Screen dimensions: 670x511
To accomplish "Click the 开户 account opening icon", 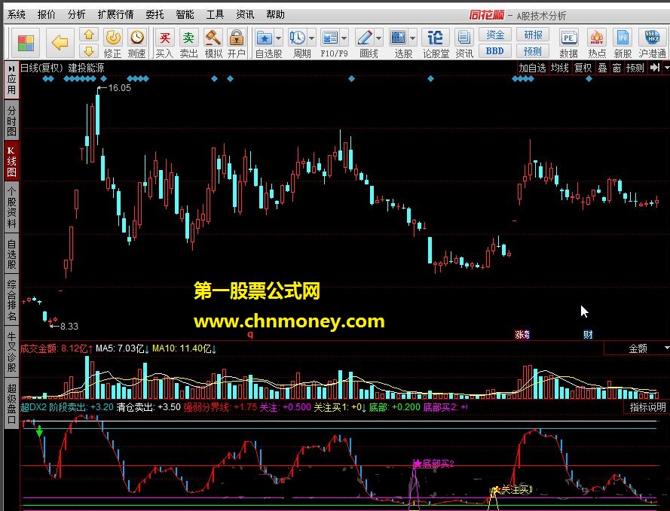I will tap(237, 43).
